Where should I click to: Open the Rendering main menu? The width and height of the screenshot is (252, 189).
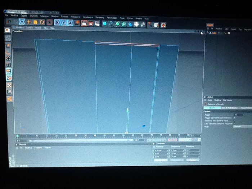(x=100, y=17)
